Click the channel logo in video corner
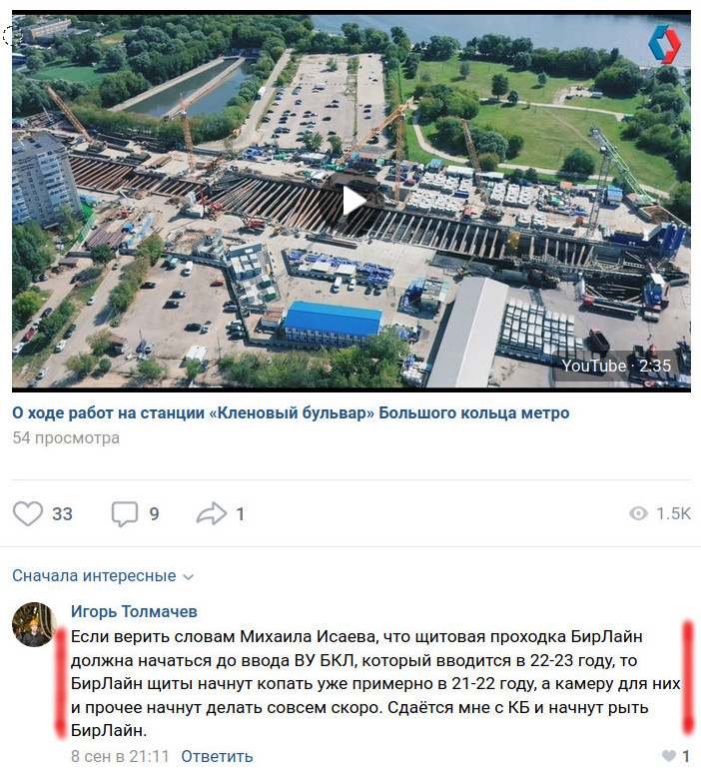The width and height of the screenshot is (701, 770). 664,44
